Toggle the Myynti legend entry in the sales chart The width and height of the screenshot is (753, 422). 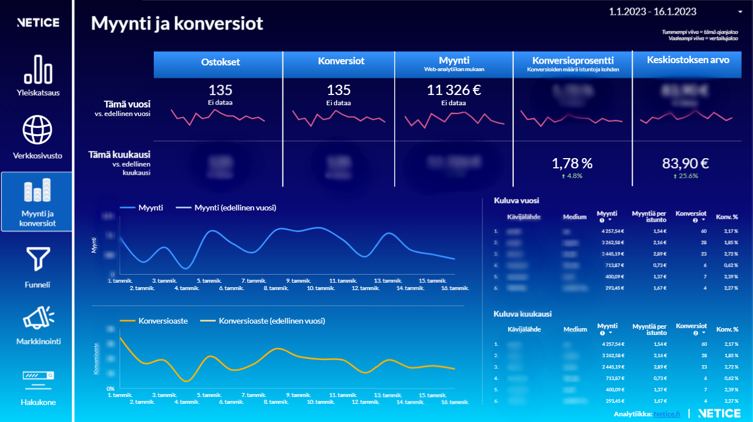coord(141,208)
